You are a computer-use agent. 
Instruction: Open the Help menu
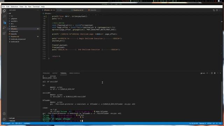coord(43,7)
